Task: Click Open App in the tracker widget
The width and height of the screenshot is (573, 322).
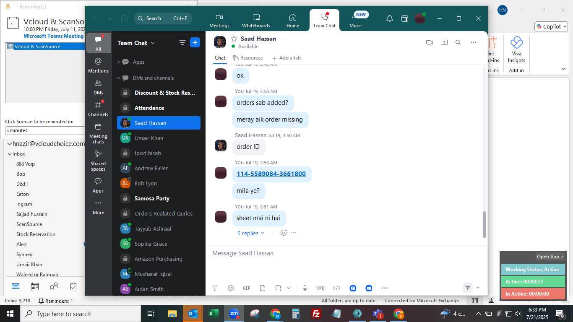Action: pos(550,257)
